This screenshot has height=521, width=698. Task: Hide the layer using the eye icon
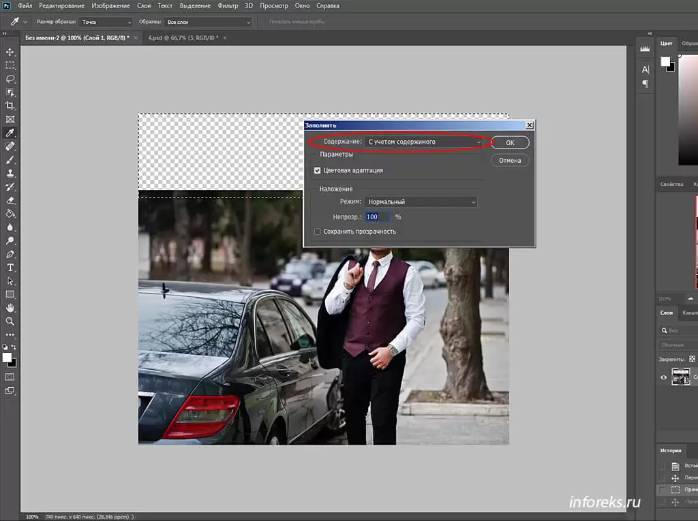tap(664, 377)
